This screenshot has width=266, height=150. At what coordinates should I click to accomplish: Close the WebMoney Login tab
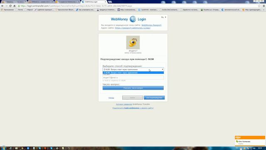[105, 2]
